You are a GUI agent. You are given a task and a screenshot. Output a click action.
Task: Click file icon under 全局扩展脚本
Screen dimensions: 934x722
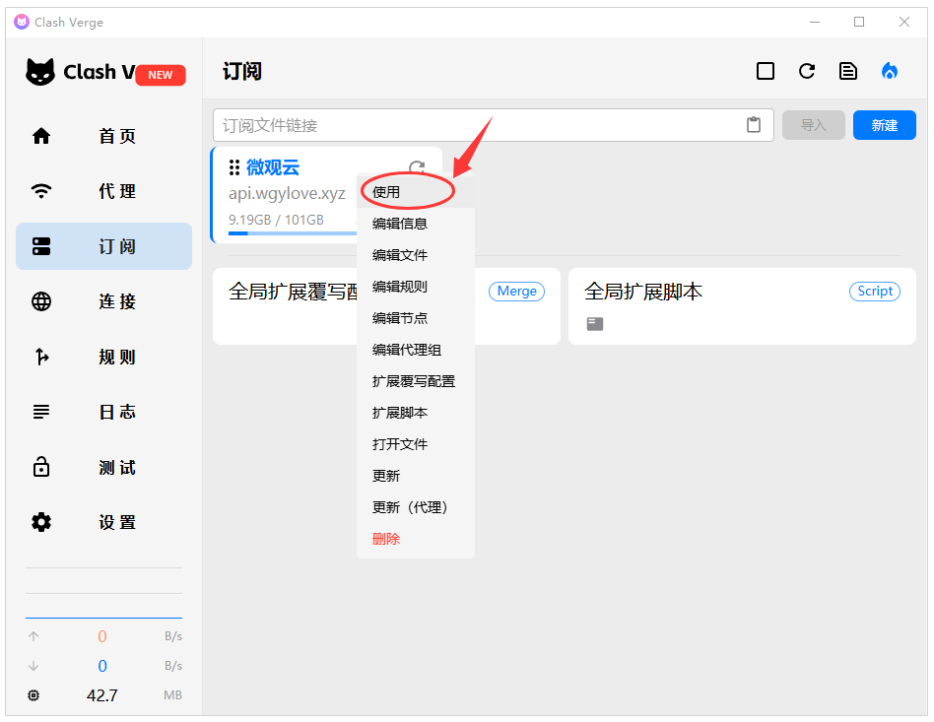(x=595, y=323)
